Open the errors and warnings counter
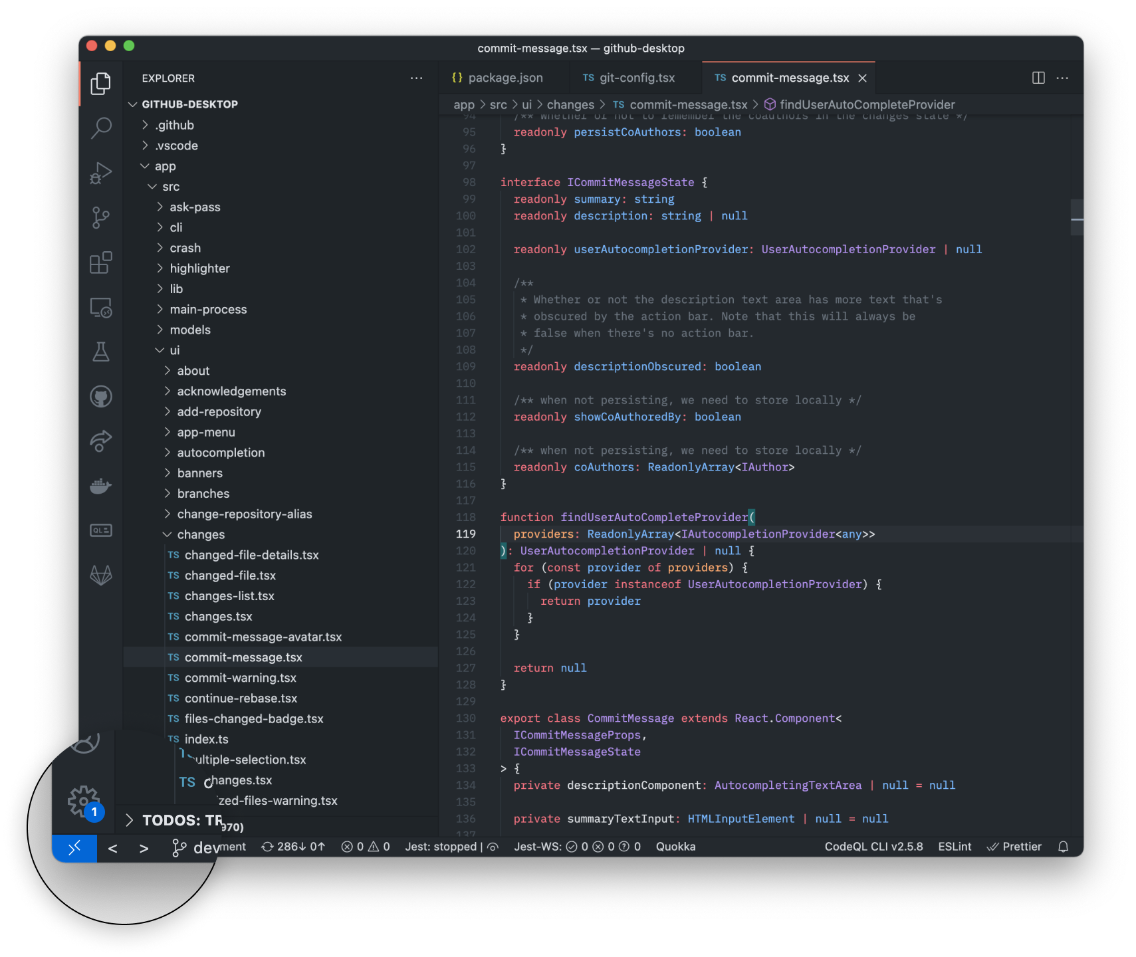The width and height of the screenshot is (1136, 957). click(366, 847)
